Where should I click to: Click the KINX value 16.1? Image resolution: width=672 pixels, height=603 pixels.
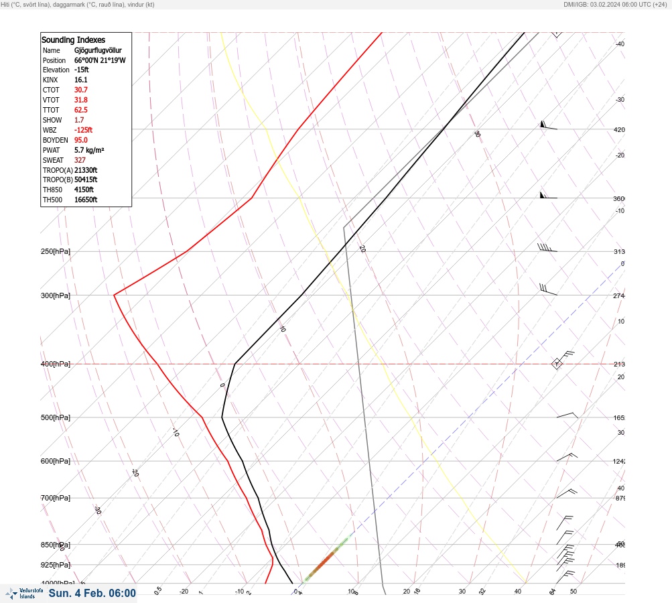[81, 80]
